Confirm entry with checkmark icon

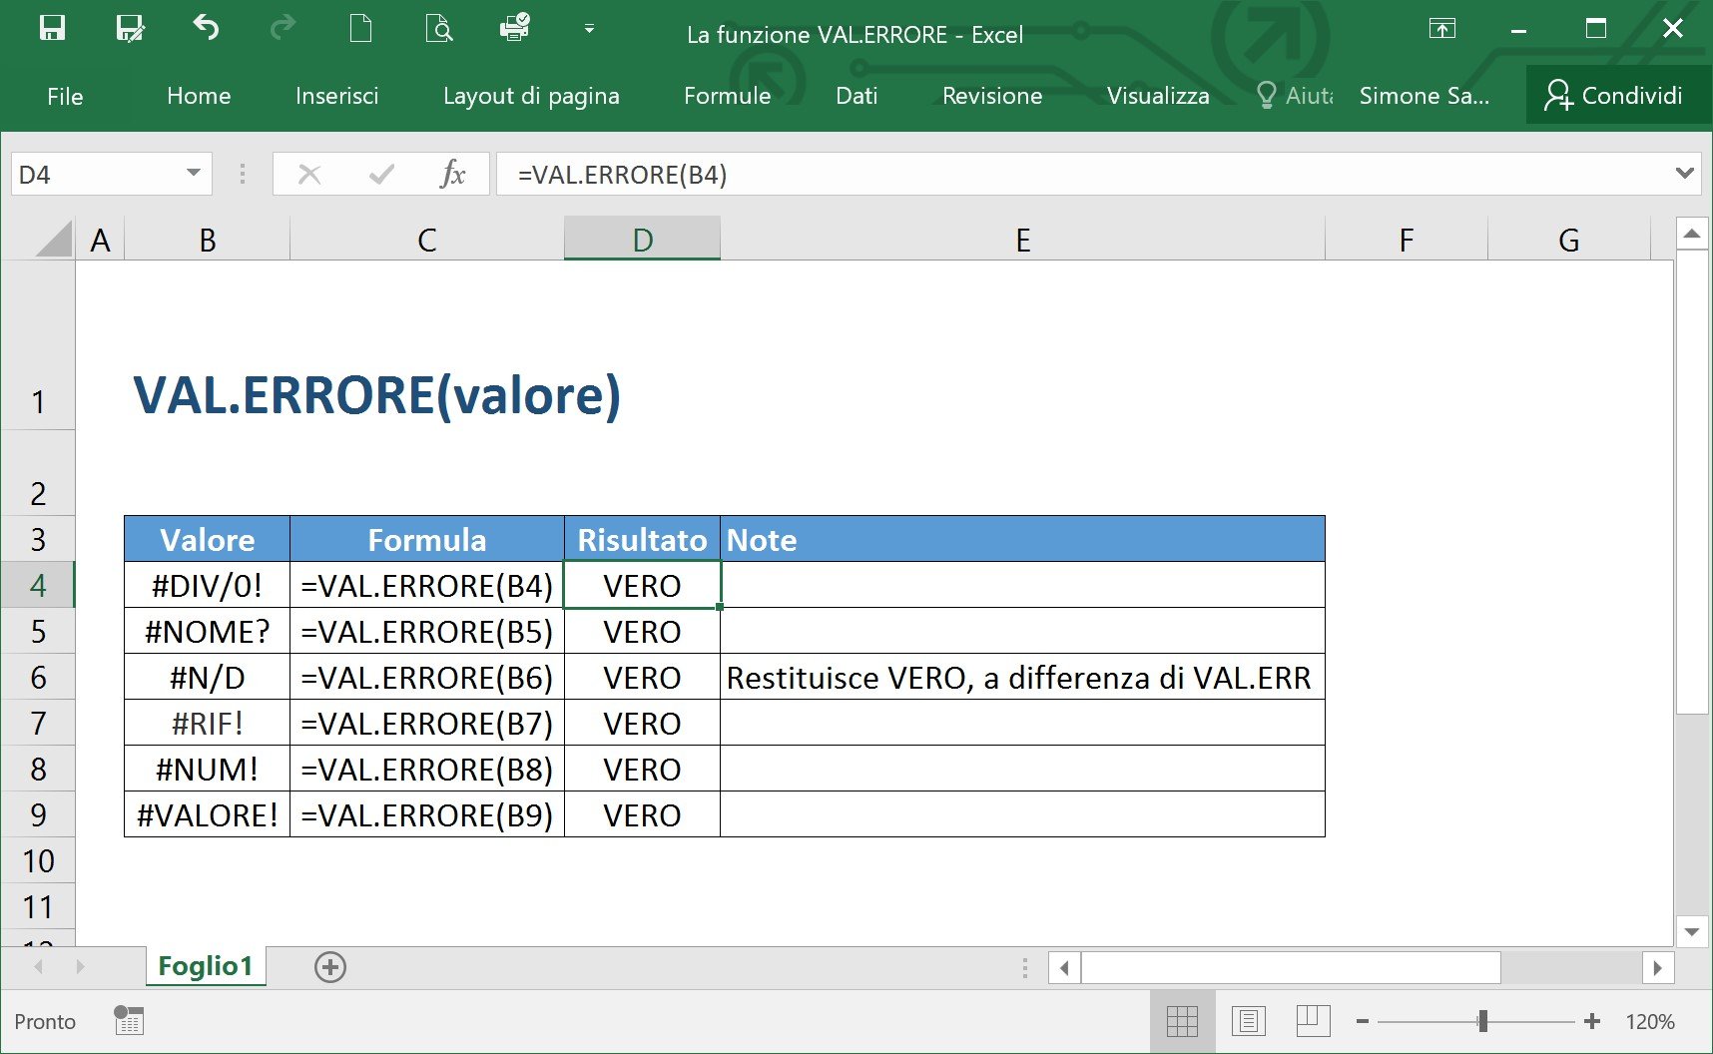pyautogui.click(x=381, y=175)
